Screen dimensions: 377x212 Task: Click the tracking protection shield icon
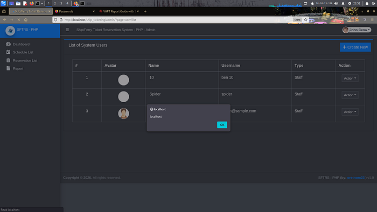point(55,20)
